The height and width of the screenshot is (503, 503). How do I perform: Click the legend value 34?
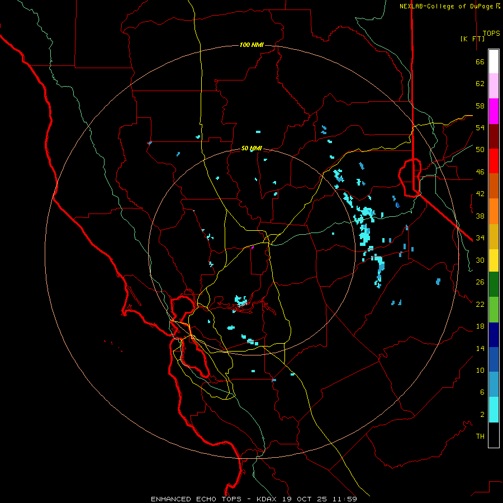coord(480,238)
